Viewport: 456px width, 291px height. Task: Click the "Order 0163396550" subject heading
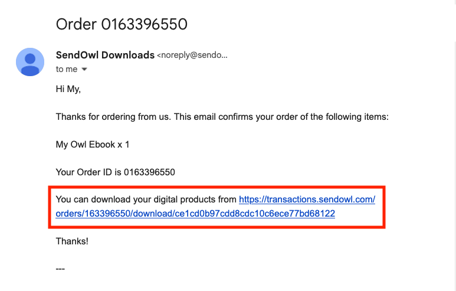(122, 24)
